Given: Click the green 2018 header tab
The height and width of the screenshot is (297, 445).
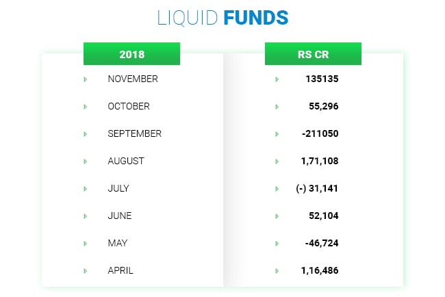Looking at the screenshot, I should [131, 54].
